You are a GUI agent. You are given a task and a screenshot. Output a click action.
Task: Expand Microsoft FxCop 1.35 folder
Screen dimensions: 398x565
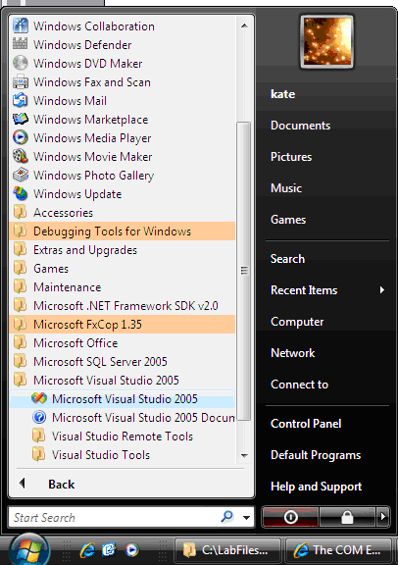tap(123, 325)
